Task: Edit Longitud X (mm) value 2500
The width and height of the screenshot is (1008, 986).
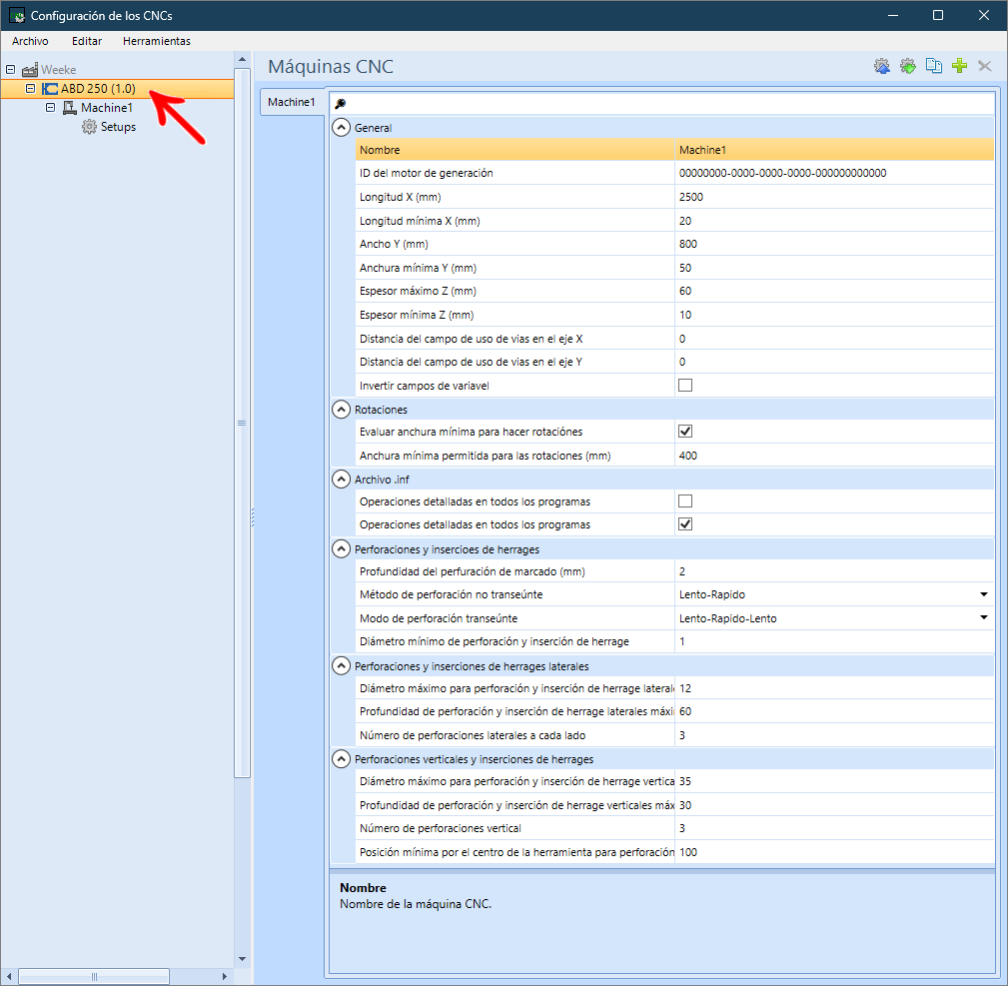Action: point(834,198)
